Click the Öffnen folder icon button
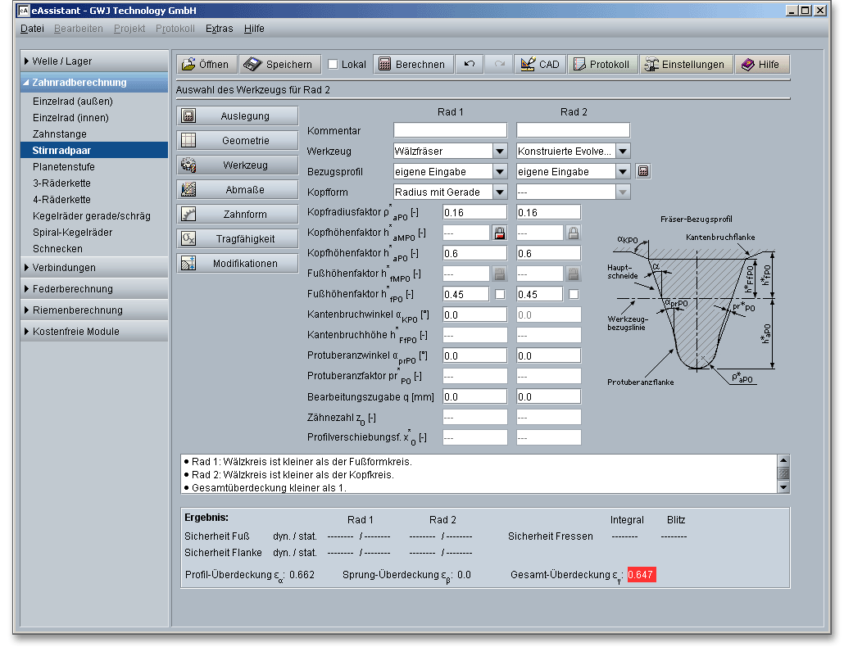Image resolution: width=844 pixels, height=647 pixels. click(206, 65)
